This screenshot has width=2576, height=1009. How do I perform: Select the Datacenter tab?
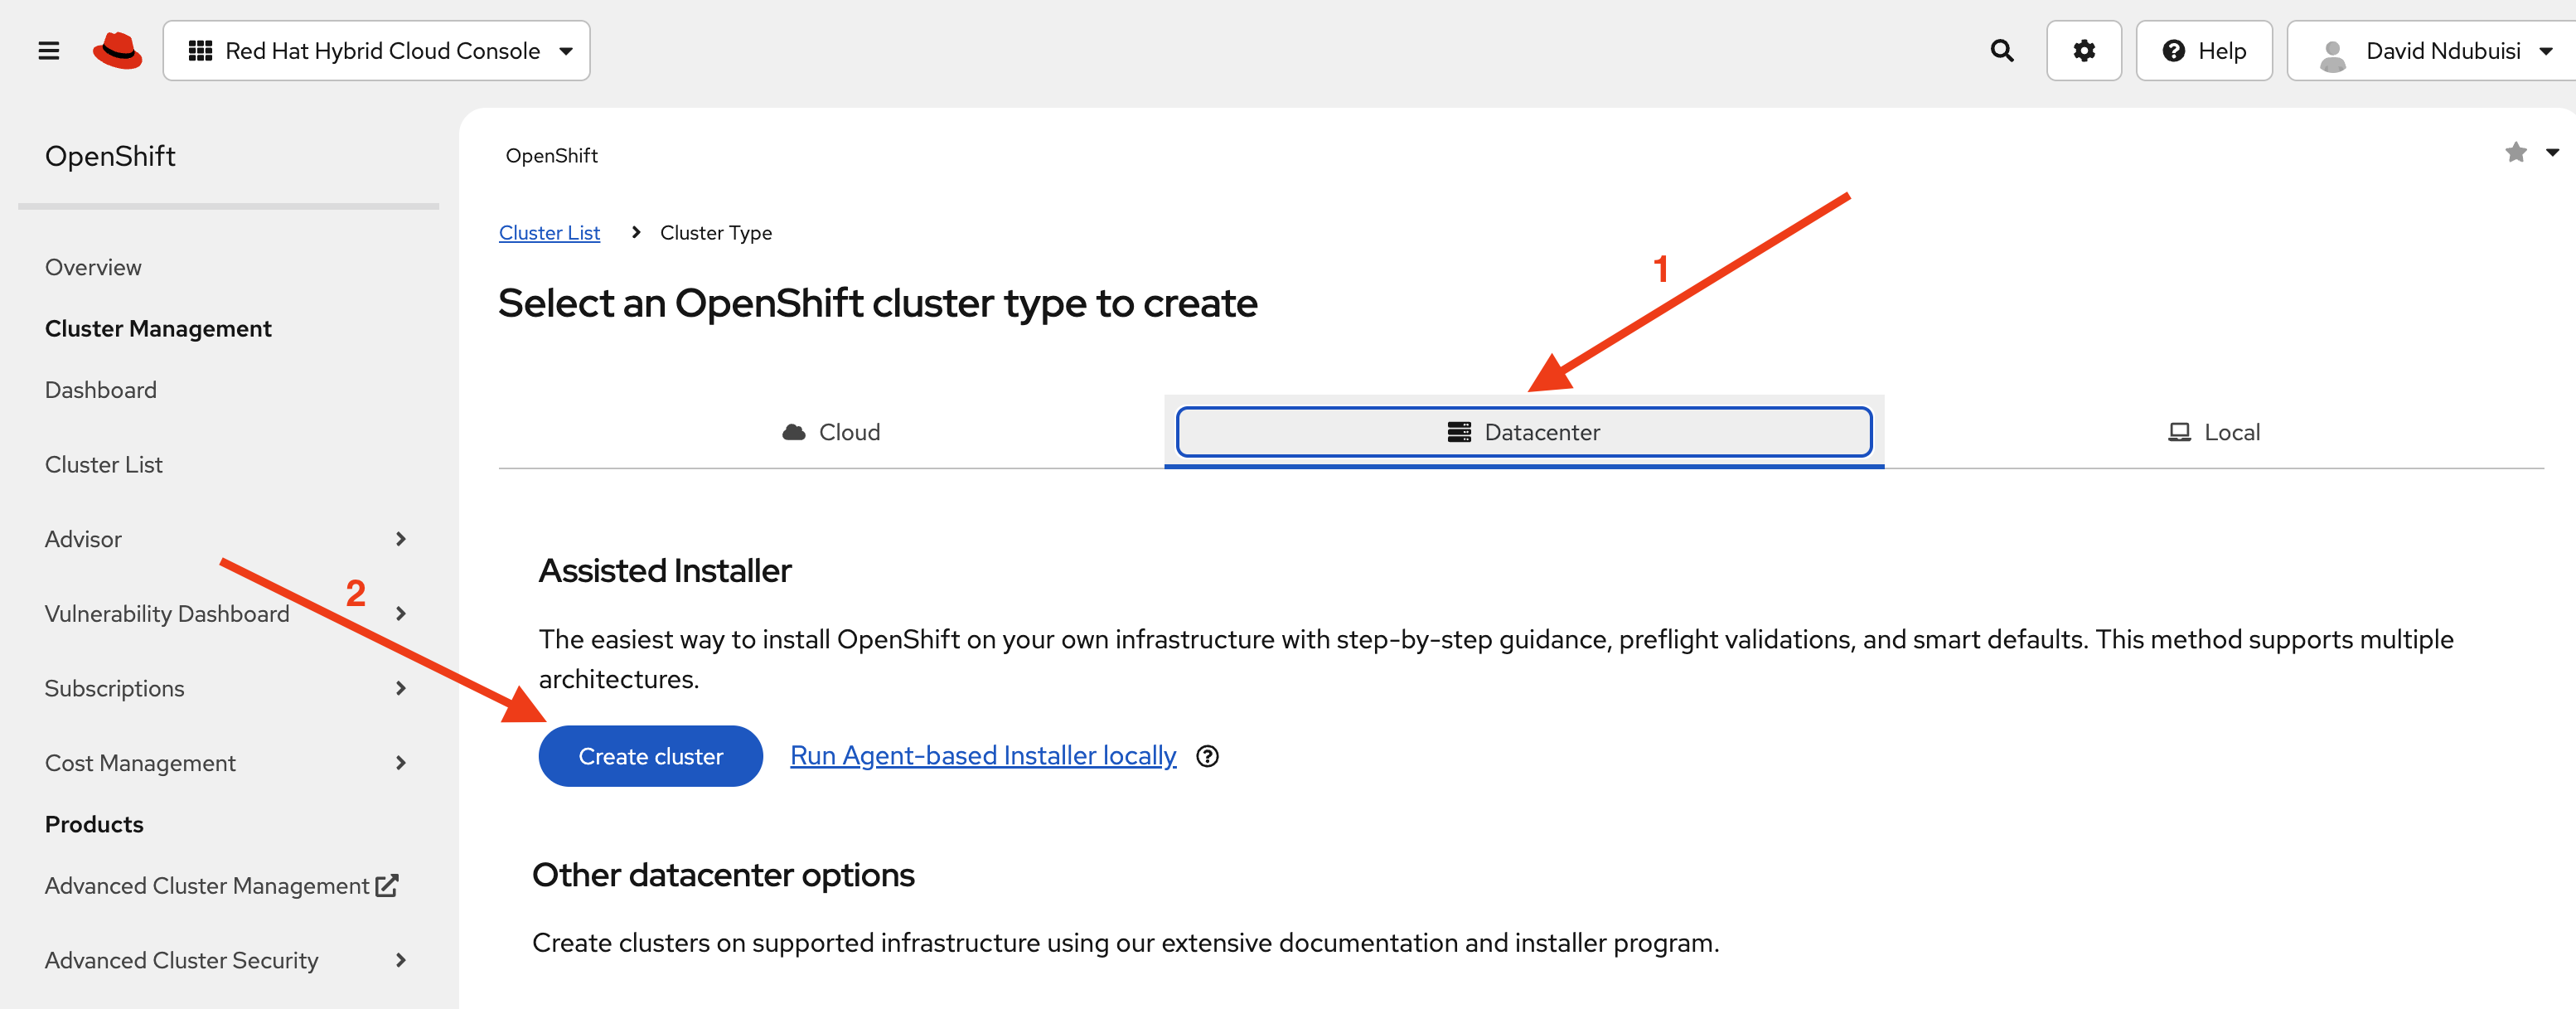click(1524, 431)
